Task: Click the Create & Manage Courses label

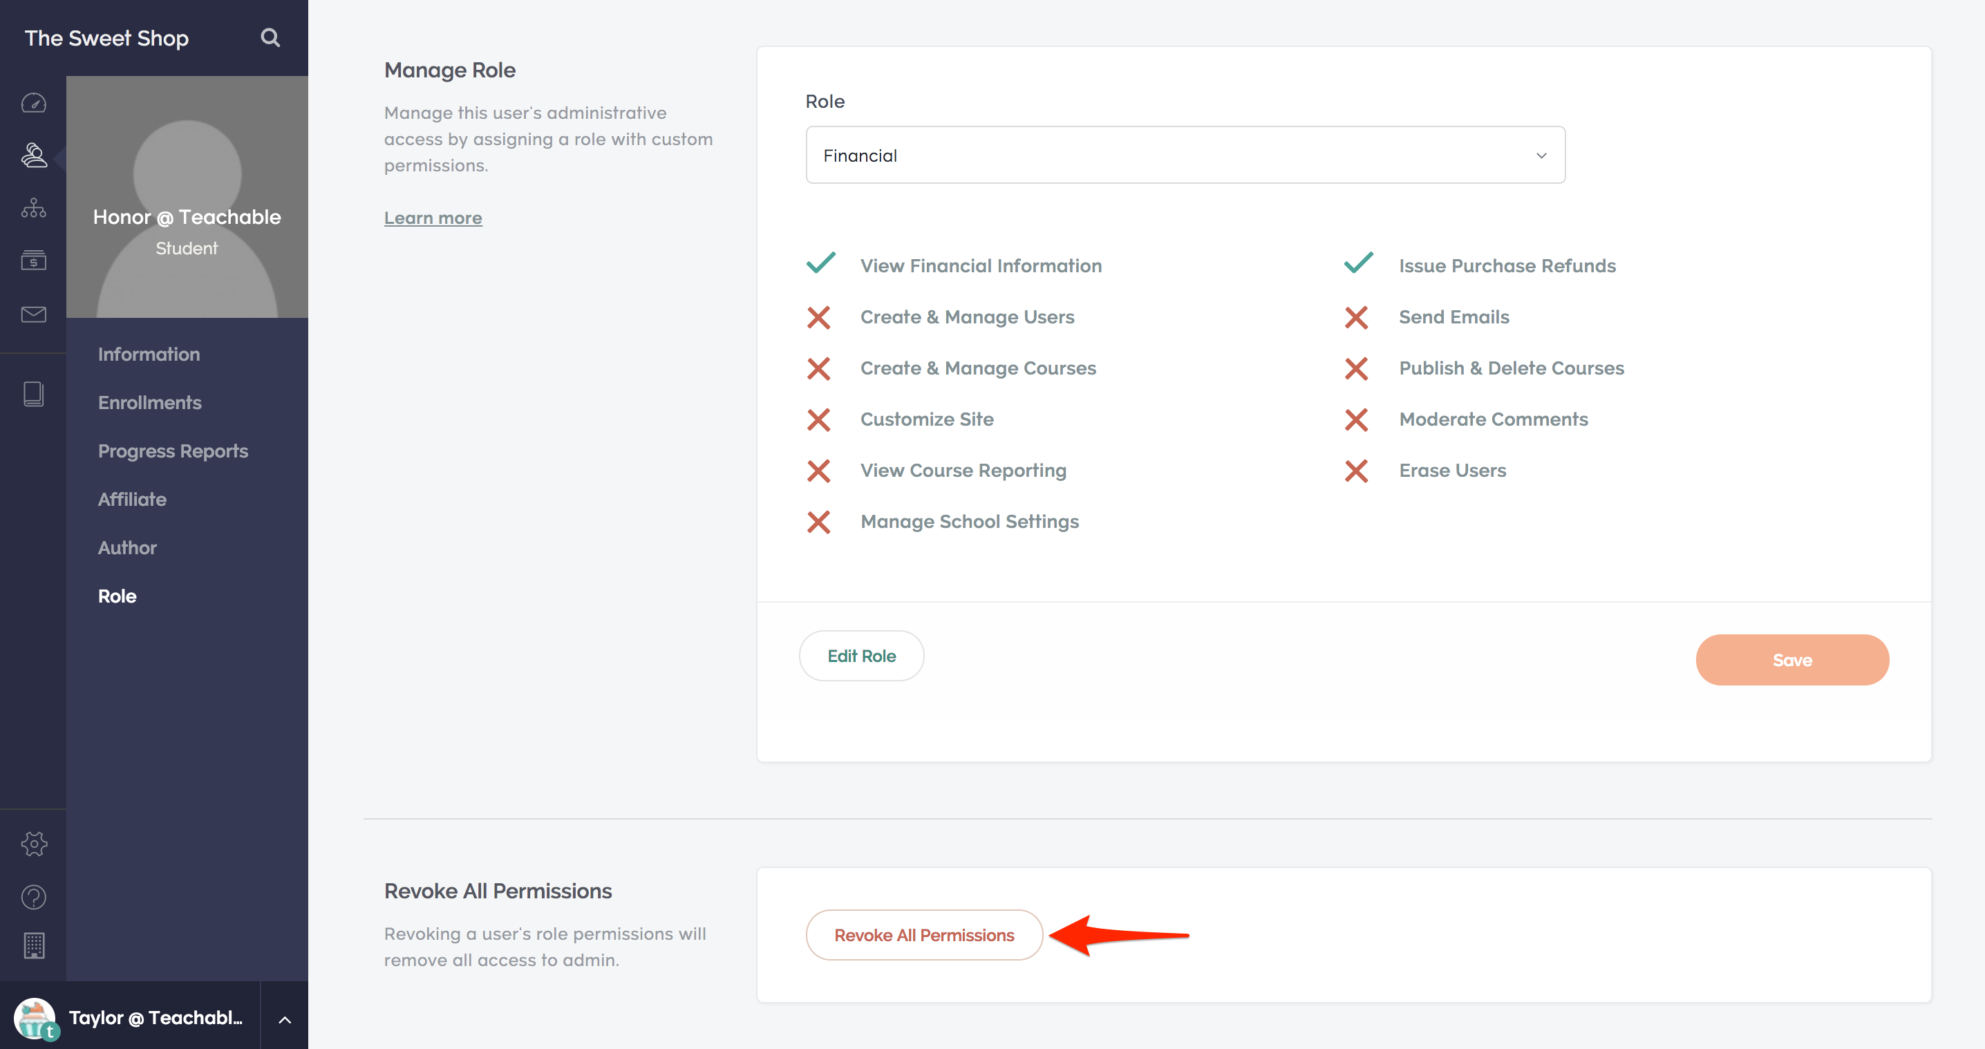Action: tap(978, 368)
